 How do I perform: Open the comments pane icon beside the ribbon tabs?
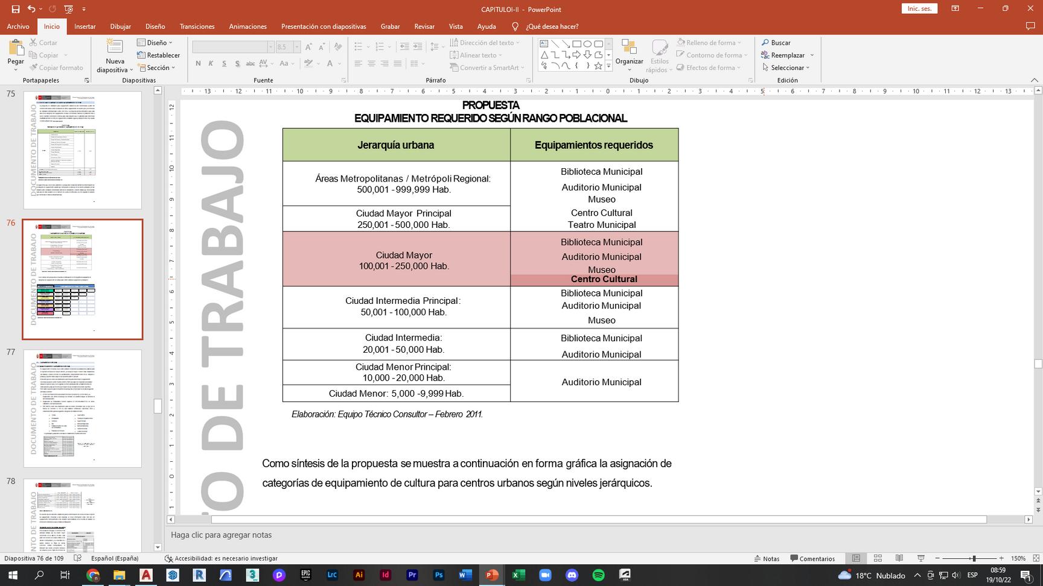[x=1030, y=27]
